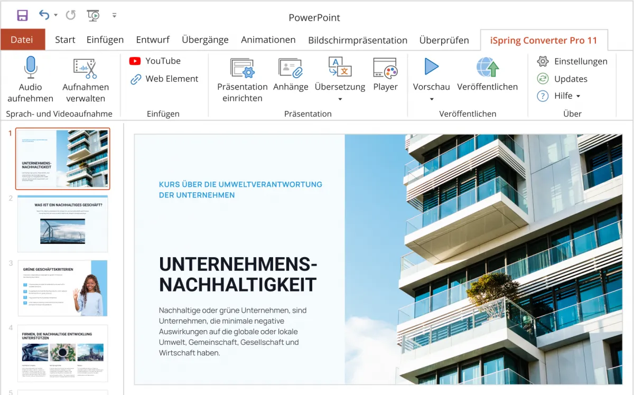Select slide 3 thumbnail Grüne Geschäftskriterien

[x=62, y=288]
